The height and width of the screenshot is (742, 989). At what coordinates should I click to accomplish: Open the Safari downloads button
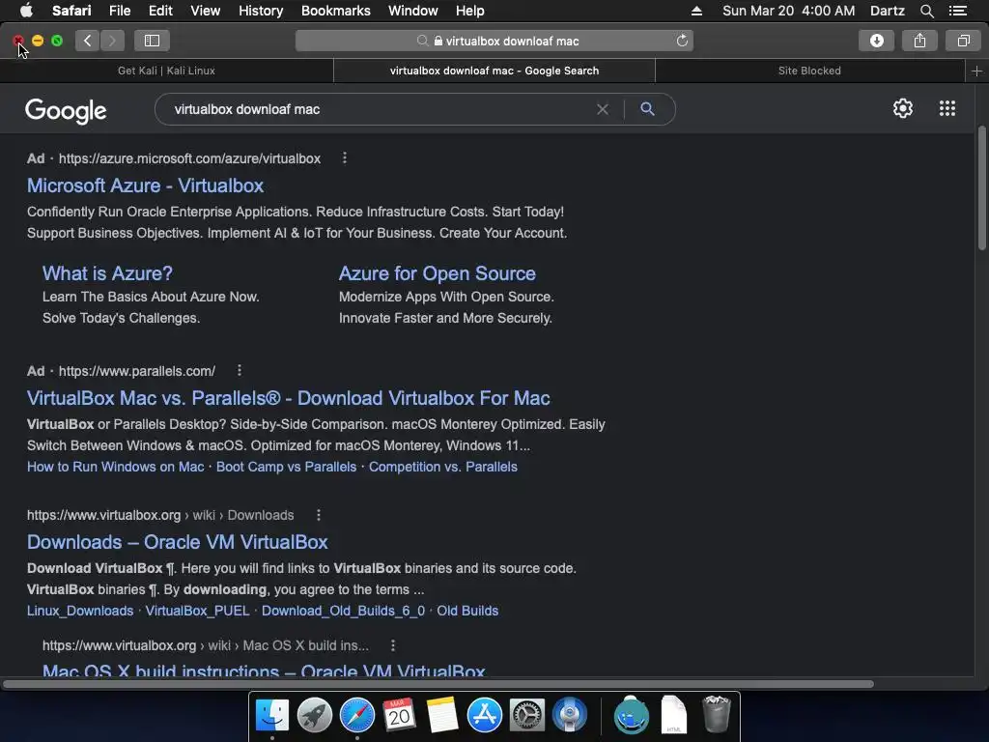pos(876,41)
